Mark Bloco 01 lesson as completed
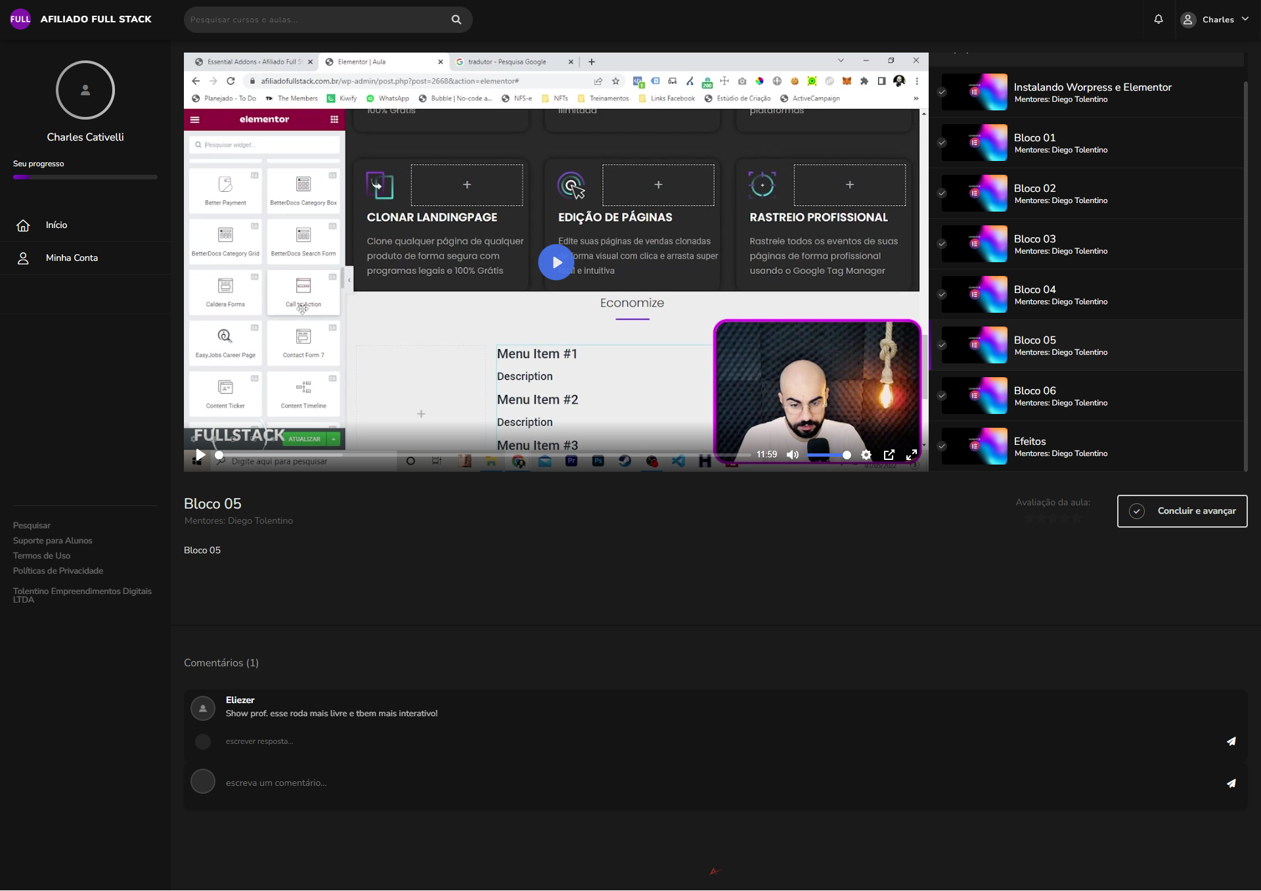The image size is (1261, 891). coord(942,143)
